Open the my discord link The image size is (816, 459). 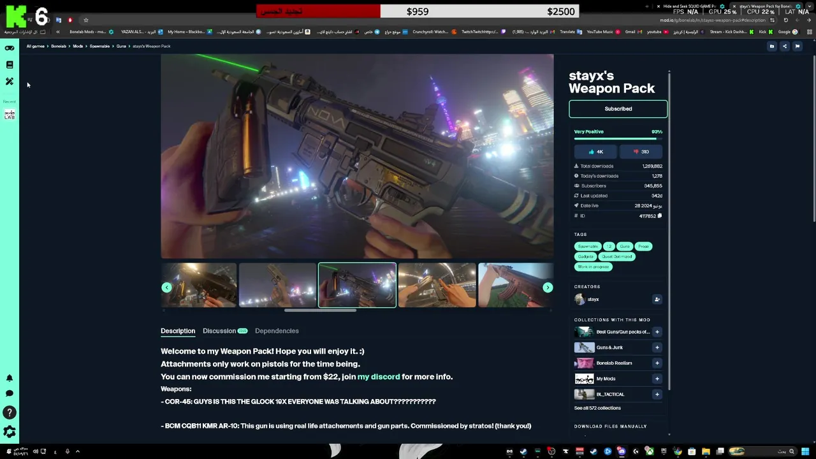[379, 377]
